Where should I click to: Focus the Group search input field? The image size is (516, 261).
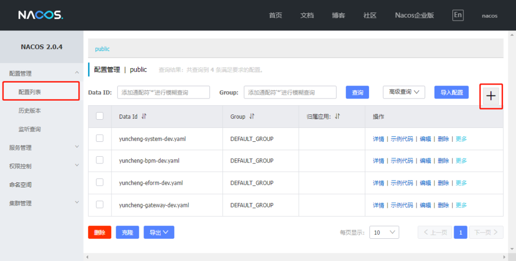click(x=290, y=92)
